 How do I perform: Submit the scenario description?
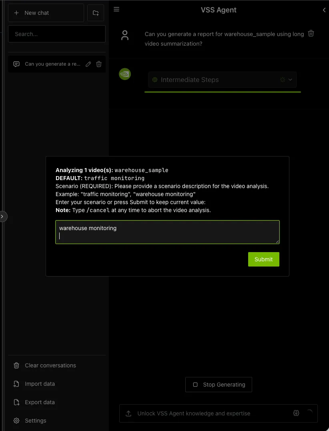(x=264, y=259)
